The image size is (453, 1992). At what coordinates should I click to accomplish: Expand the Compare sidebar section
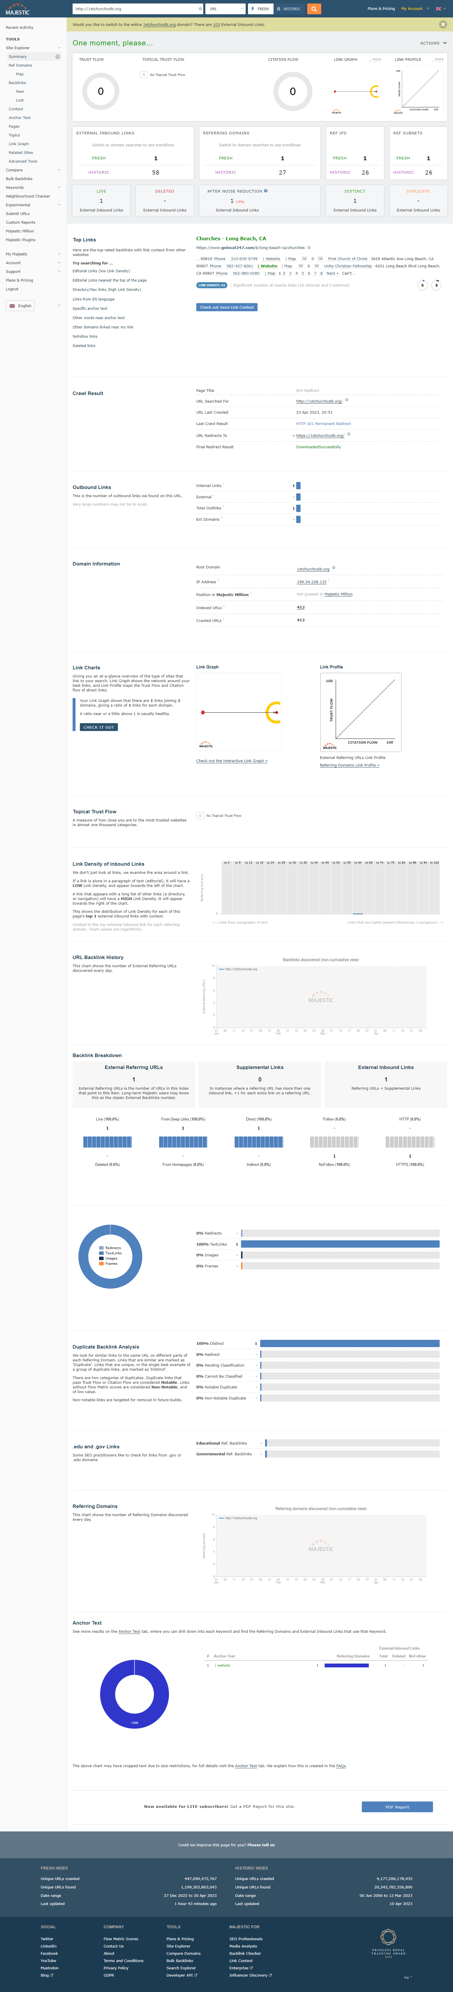click(x=60, y=170)
